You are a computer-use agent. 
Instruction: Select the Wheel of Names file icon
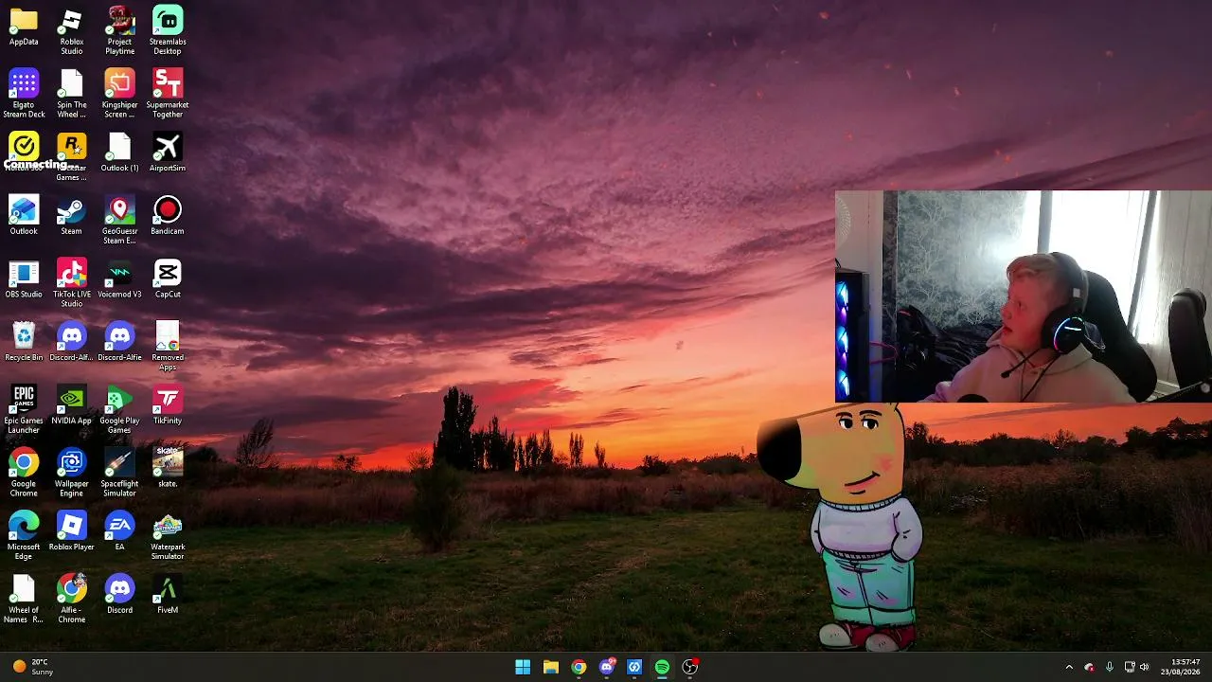(24, 589)
